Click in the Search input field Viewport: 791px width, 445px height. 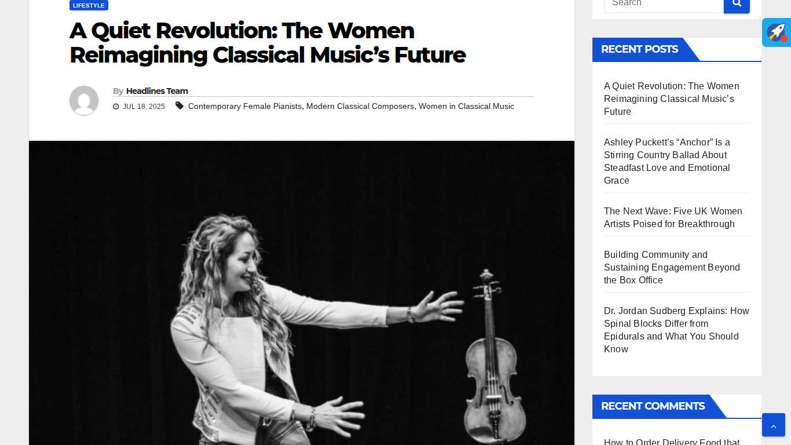pyautogui.click(x=664, y=5)
